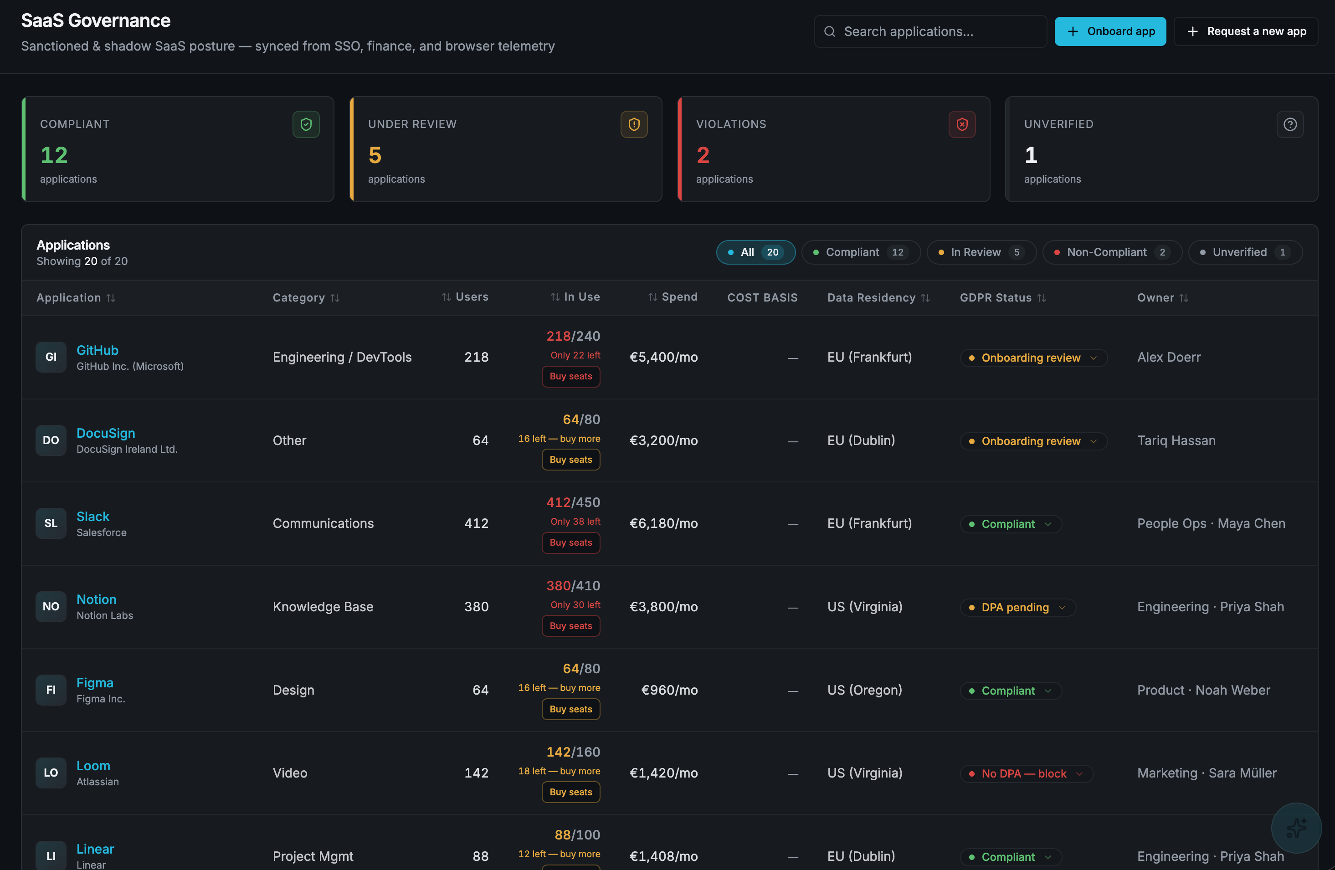Click the SL avatar for Slack
This screenshot has width=1335, height=870.
51,523
